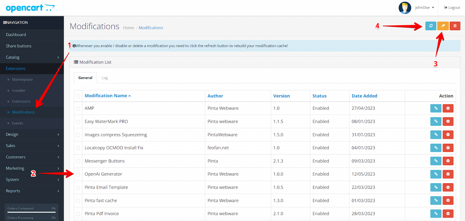465x221 pixels.
Task: Check the Pinta Email Template checkbox
Action: [x=78, y=188]
